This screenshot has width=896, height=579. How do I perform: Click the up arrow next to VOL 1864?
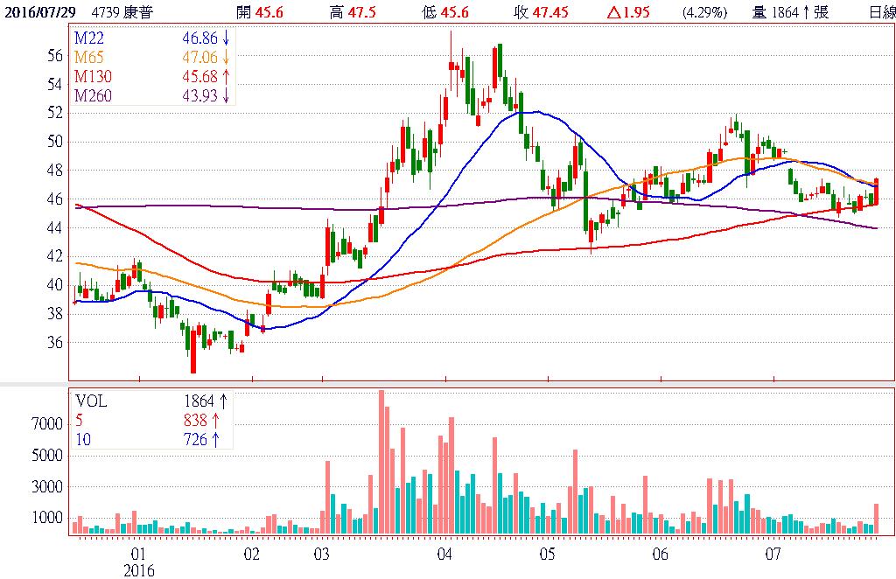223,401
